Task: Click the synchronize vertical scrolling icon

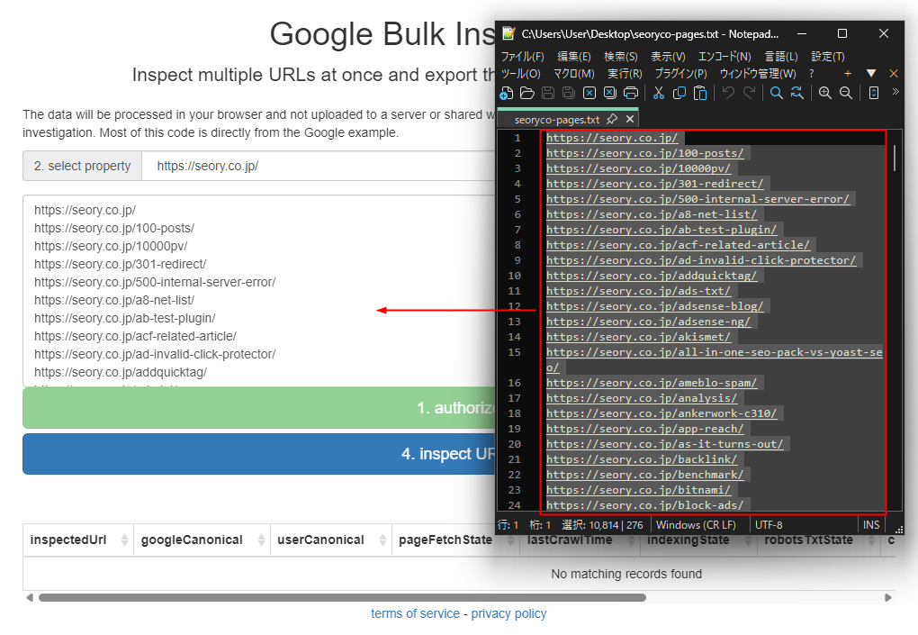Action: (x=874, y=93)
